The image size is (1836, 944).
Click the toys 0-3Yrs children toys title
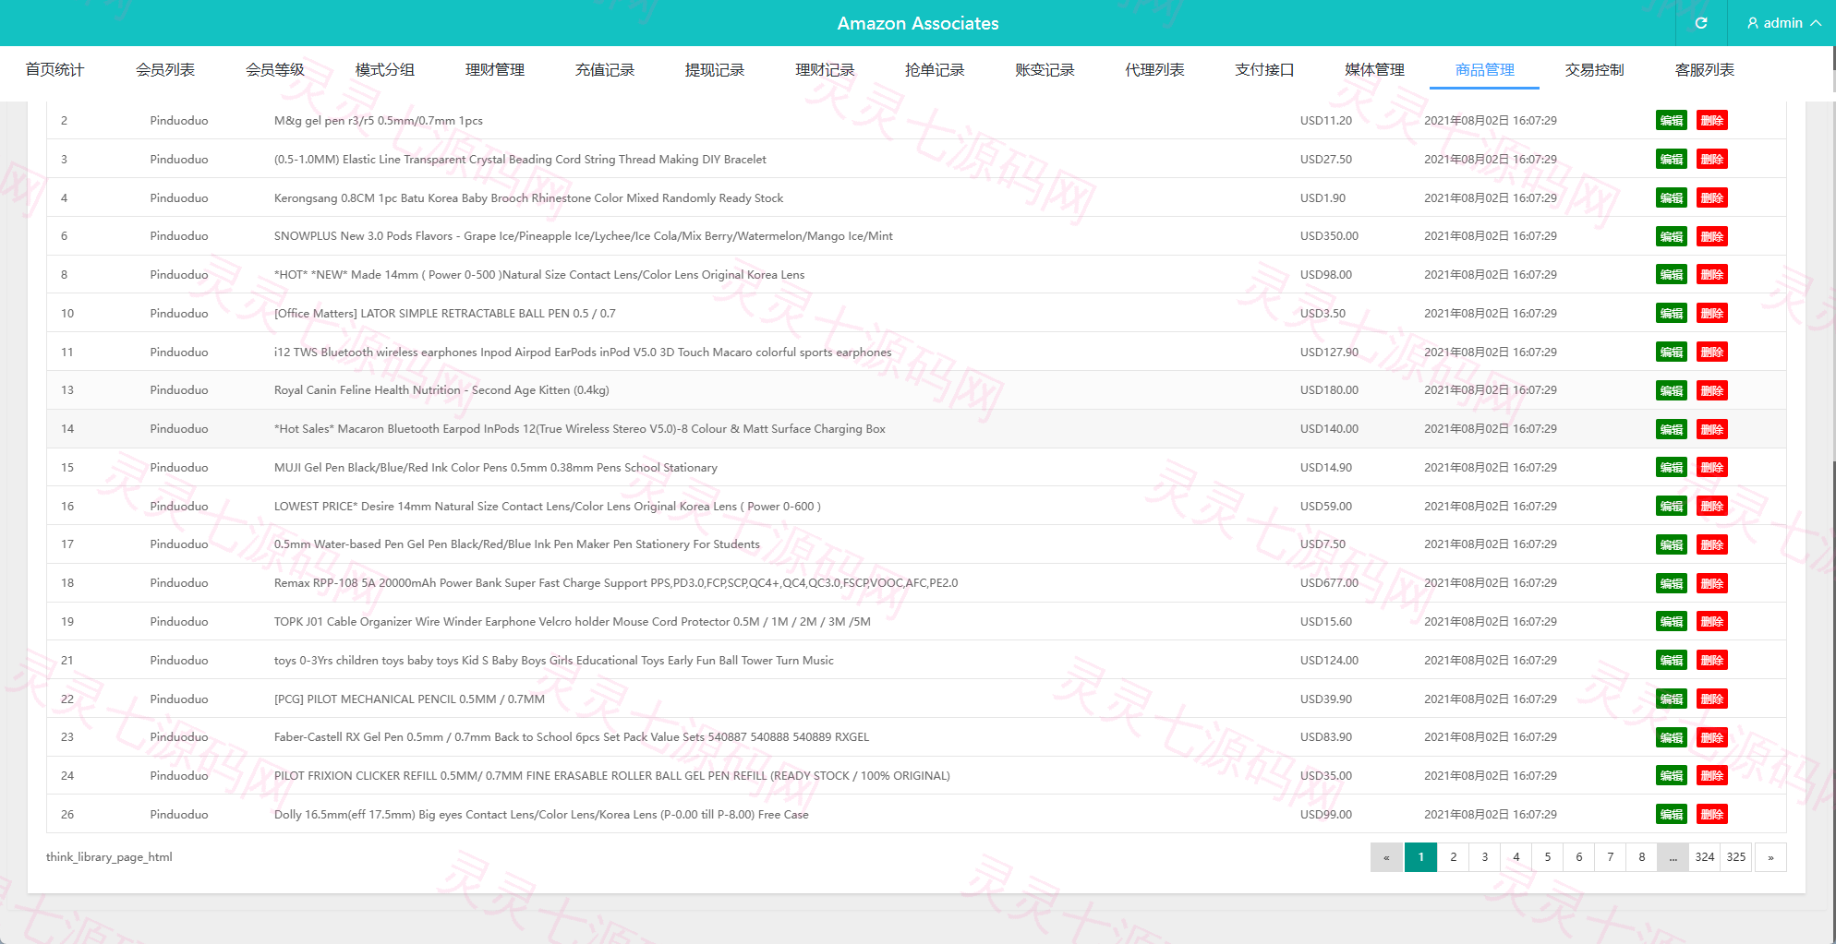click(553, 661)
